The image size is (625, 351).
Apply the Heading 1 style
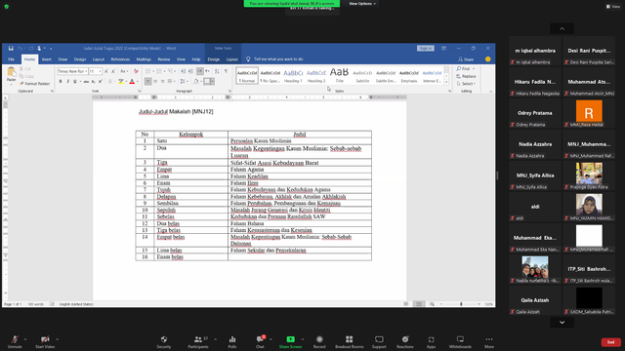pyautogui.click(x=293, y=76)
